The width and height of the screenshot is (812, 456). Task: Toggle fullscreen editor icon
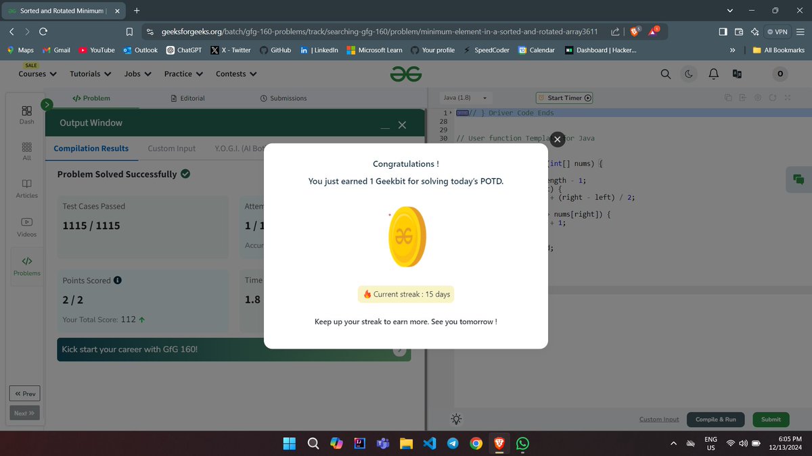788,98
